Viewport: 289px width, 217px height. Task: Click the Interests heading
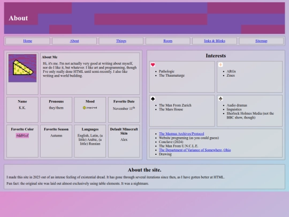tap(216, 56)
